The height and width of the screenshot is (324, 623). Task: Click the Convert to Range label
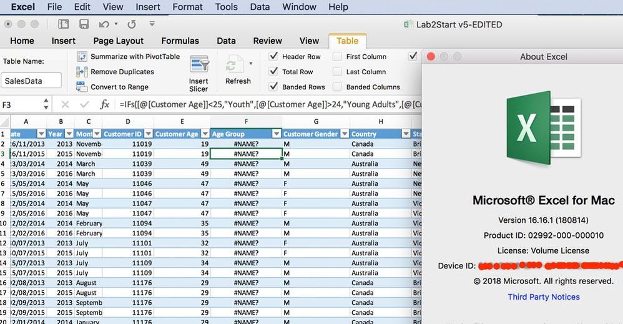(120, 87)
